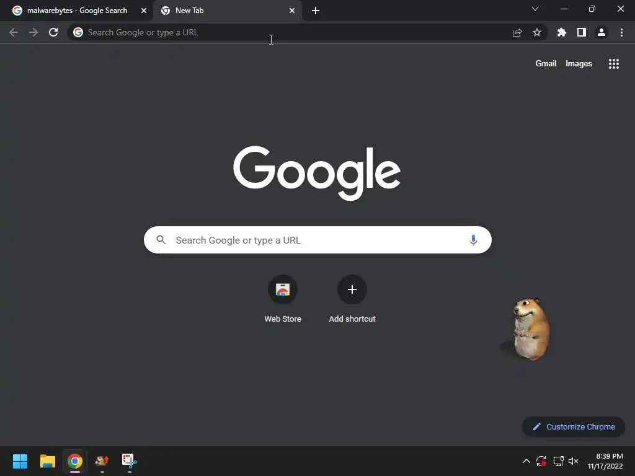
Task: Toggle the side panel icon
Action: (582, 32)
